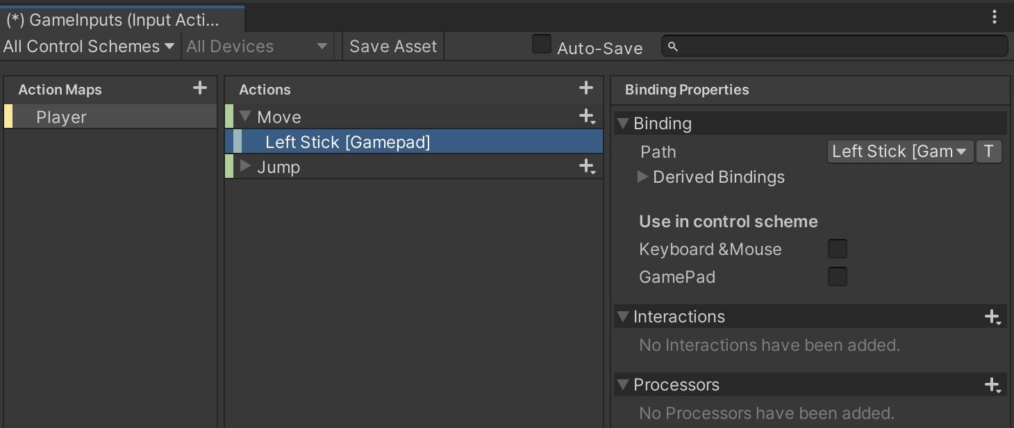Add a new interaction with plus icon
The width and height of the screenshot is (1014, 428).
992,317
